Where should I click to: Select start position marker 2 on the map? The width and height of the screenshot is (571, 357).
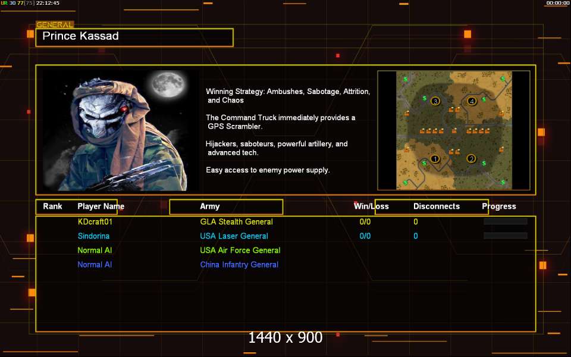click(x=472, y=158)
